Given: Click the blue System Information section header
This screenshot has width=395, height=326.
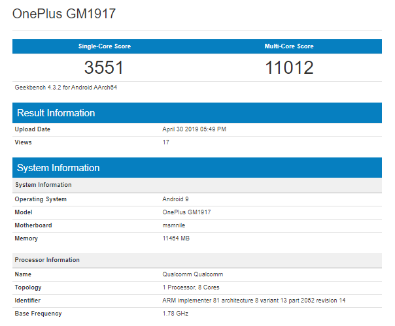Looking at the screenshot, I should (x=58, y=168).
